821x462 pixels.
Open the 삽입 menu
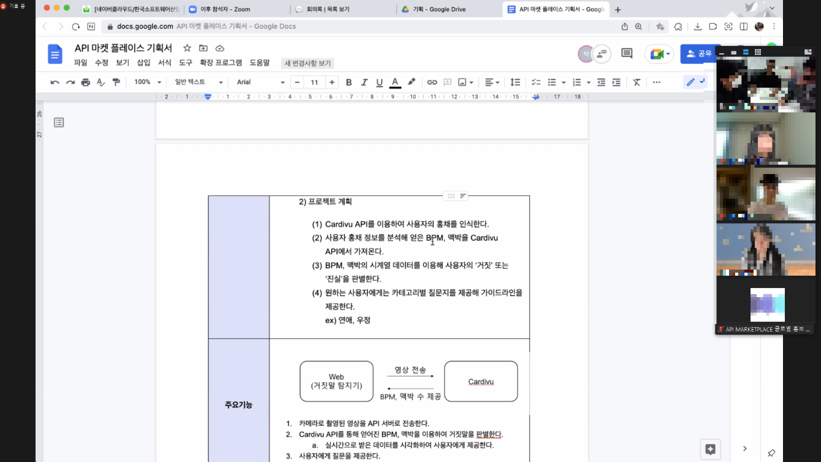143,62
